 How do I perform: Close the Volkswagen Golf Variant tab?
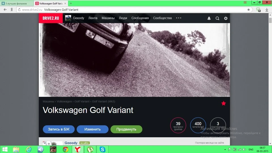(65, 3)
